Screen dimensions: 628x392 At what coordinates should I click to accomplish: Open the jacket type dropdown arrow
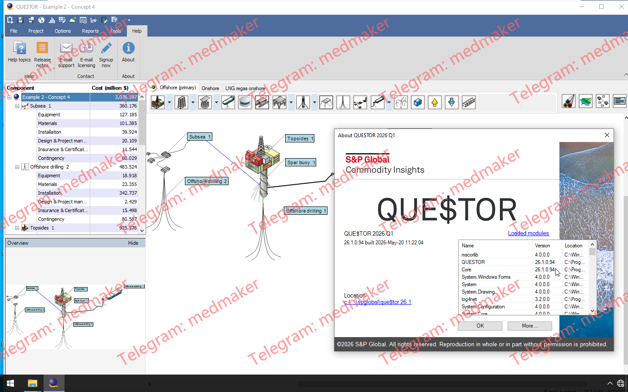[x=193, y=102]
